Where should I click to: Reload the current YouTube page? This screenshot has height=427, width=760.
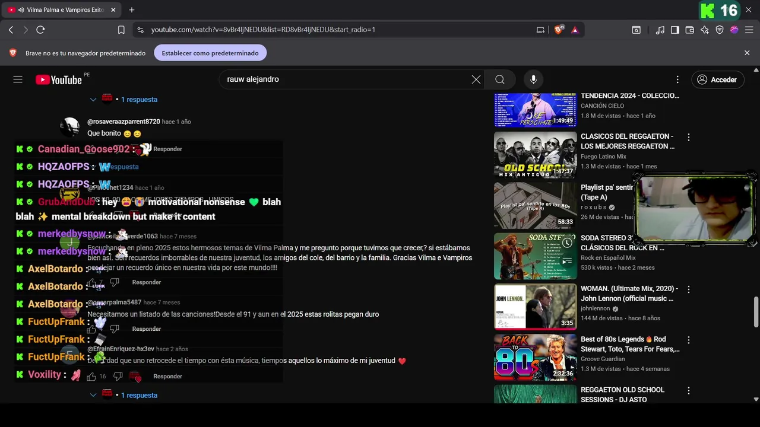click(x=40, y=30)
